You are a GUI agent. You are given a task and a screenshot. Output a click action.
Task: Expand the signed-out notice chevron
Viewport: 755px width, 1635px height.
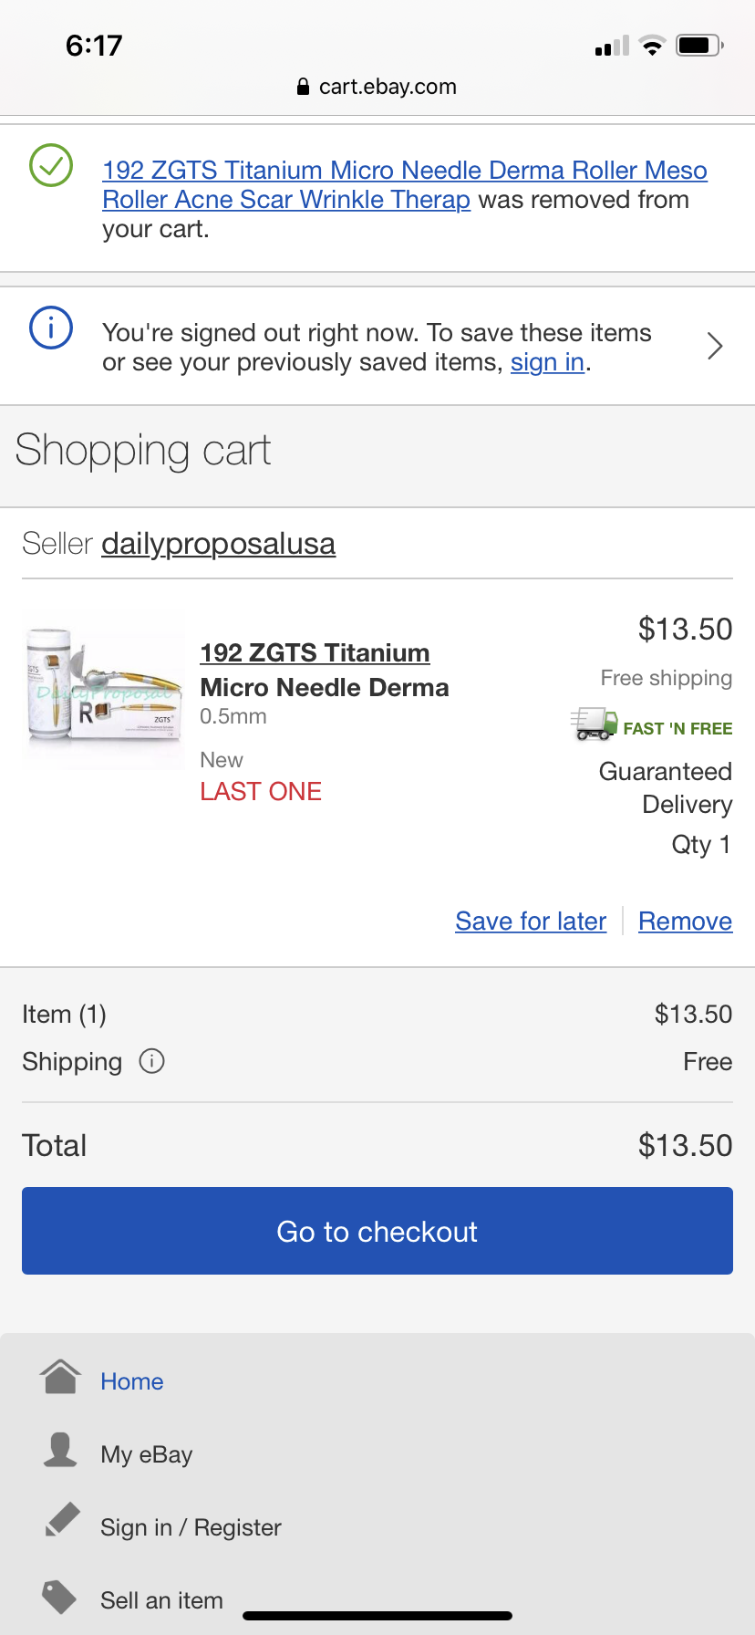tap(715, 346)
